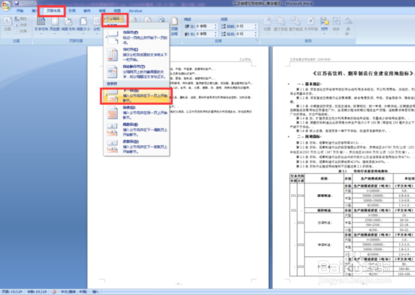Switch to the Mailings tab
This screenshot has width=415, height=295.
pyautogui.click(x=87, y=11)
